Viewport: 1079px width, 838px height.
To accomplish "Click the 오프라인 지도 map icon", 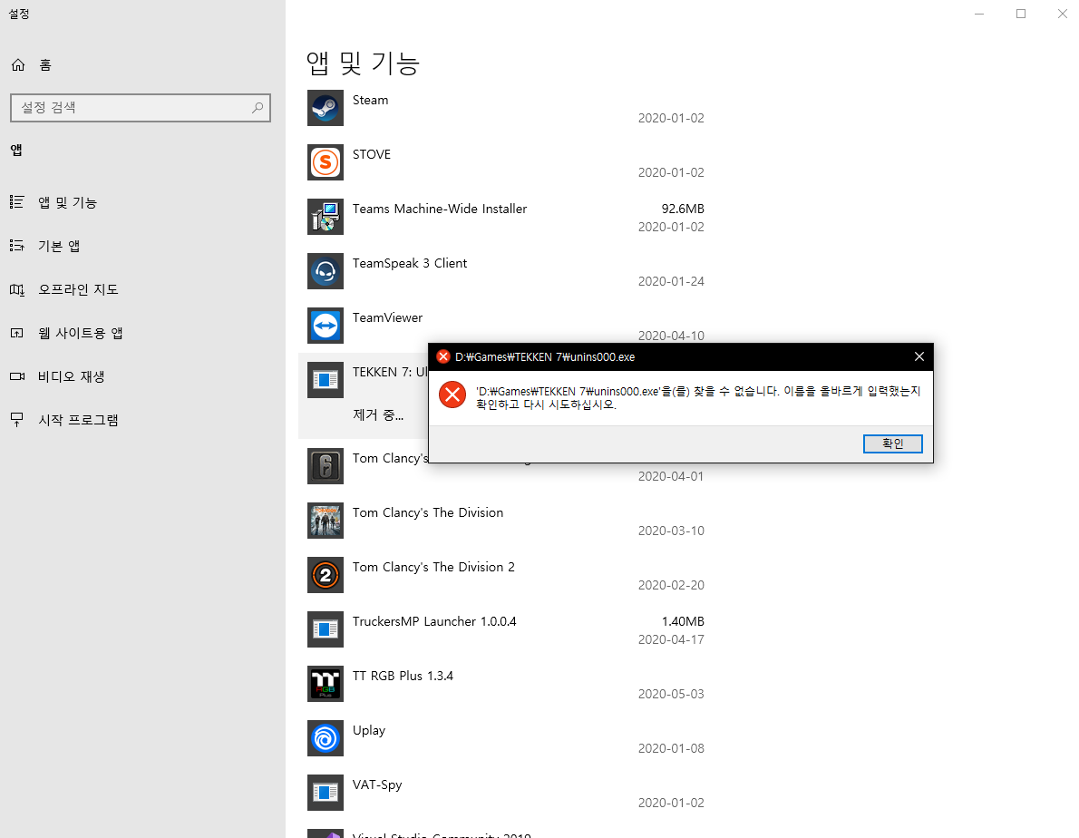I will tap(17, 289).
